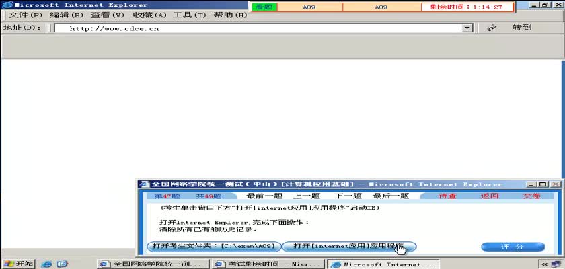Expand hidden system tray icons chevron
Viewport: 565px width, 269px height.
point(544,264)
